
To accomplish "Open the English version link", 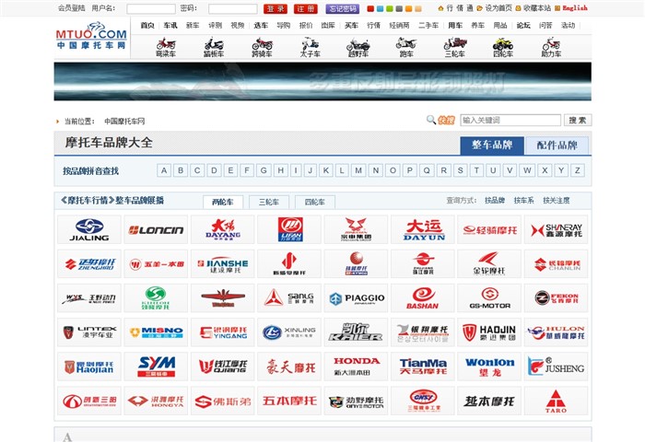I will coord(575,7).
